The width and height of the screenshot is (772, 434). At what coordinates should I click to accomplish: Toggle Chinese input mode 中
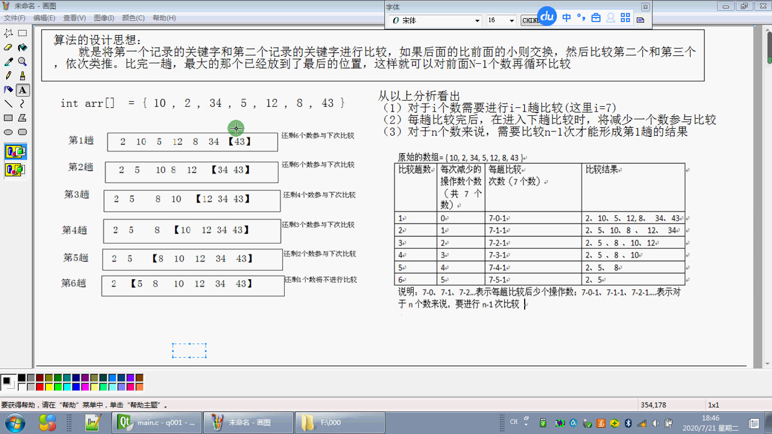coord(566,18)
